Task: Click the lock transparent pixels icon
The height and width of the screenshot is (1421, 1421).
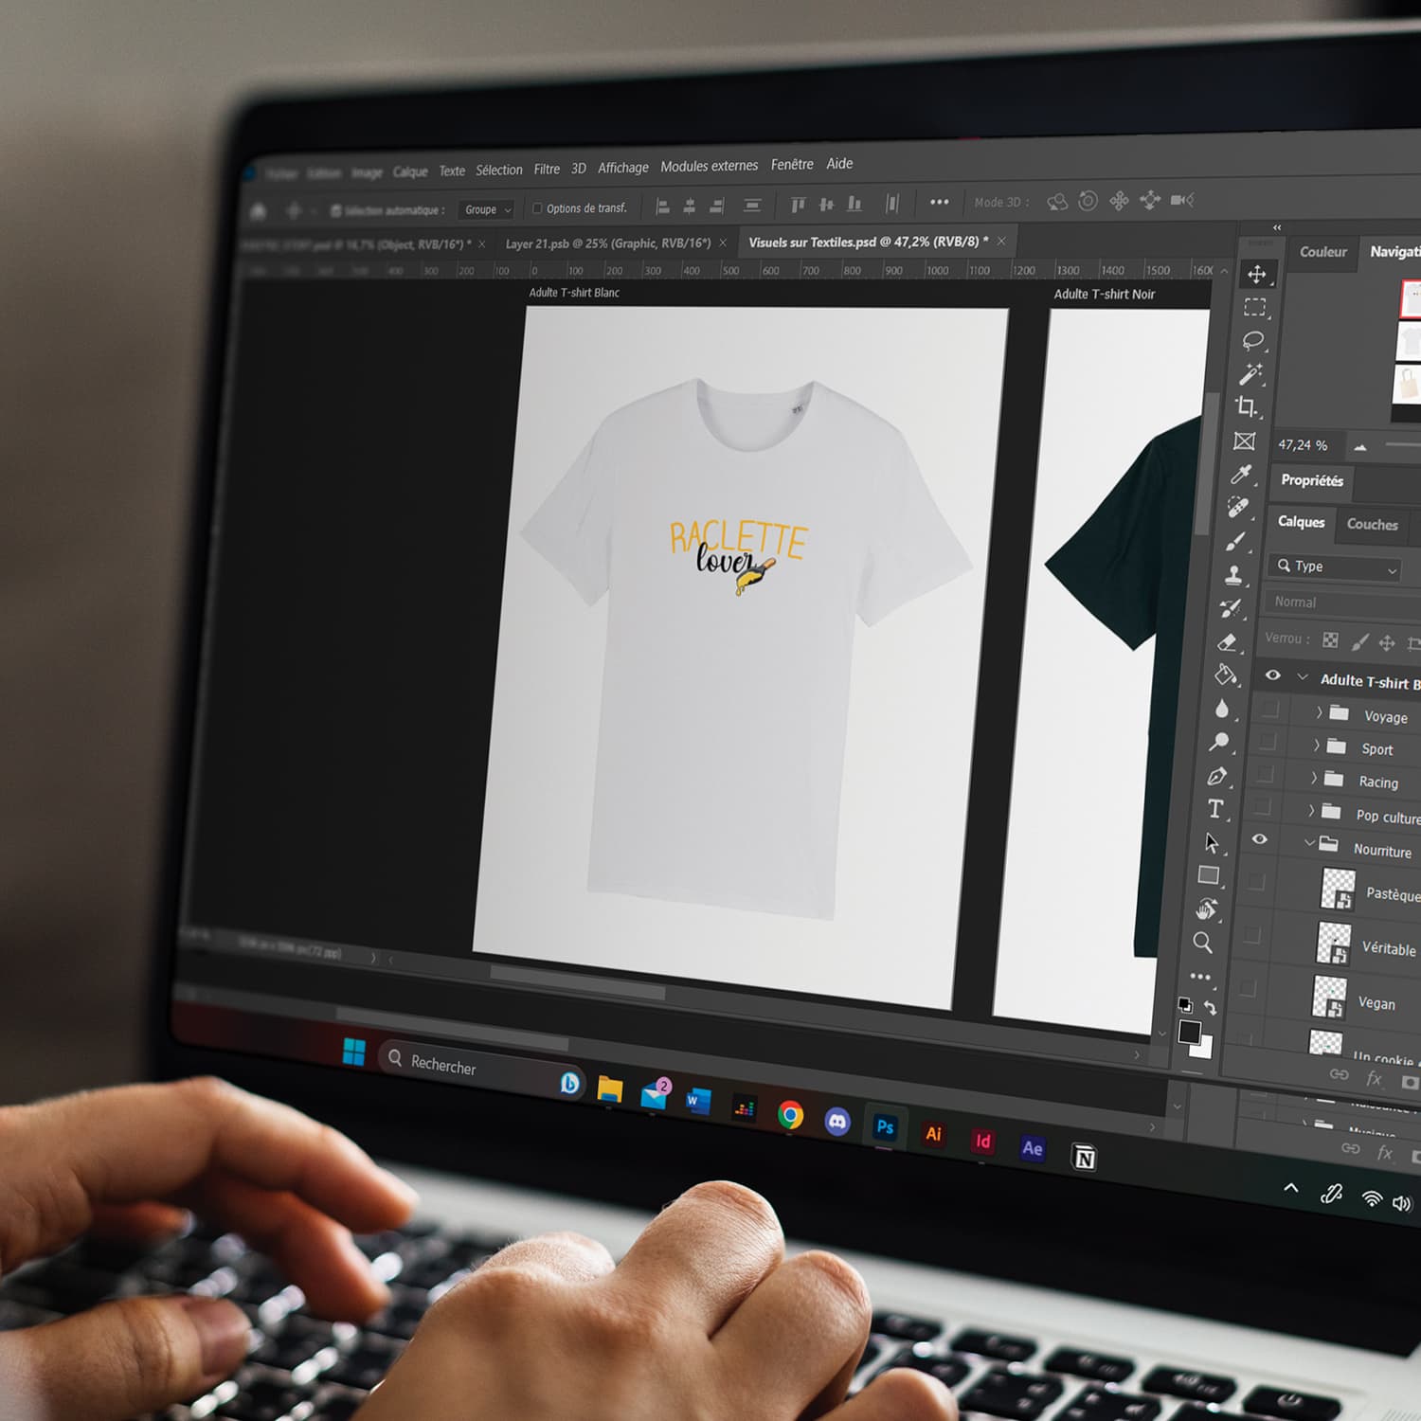Action: 1330,640
